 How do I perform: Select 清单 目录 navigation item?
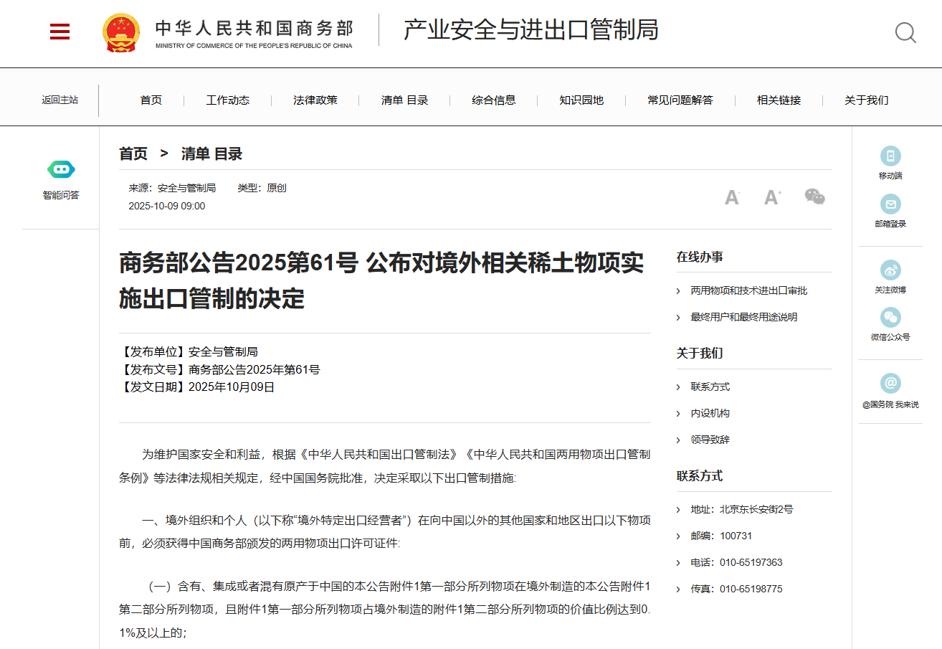[404, 100]
